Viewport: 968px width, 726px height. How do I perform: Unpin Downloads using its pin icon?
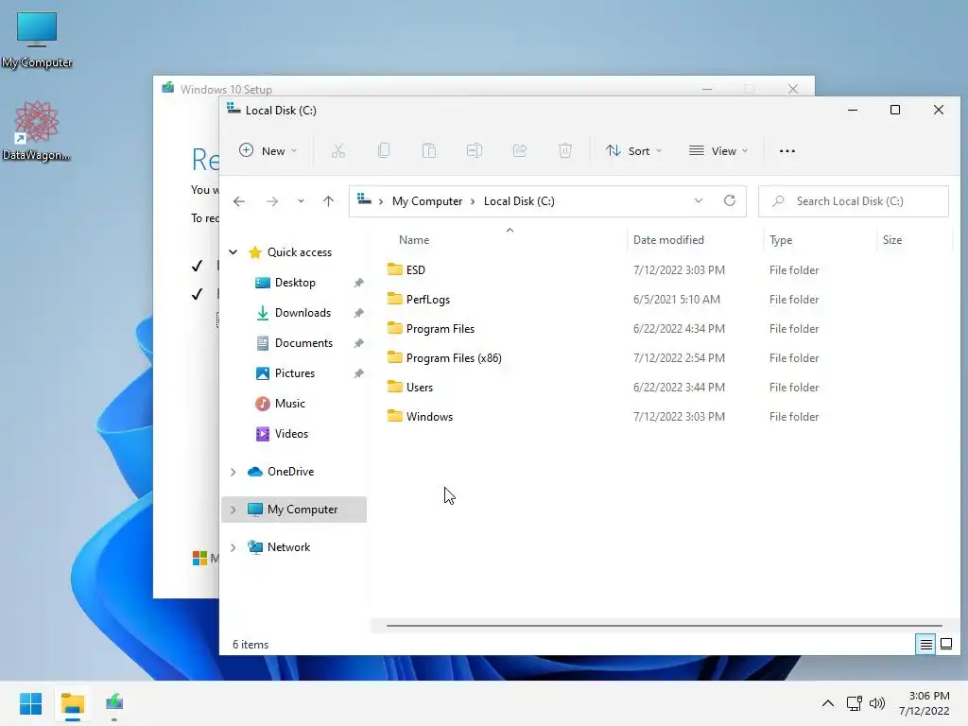(358, 313)
